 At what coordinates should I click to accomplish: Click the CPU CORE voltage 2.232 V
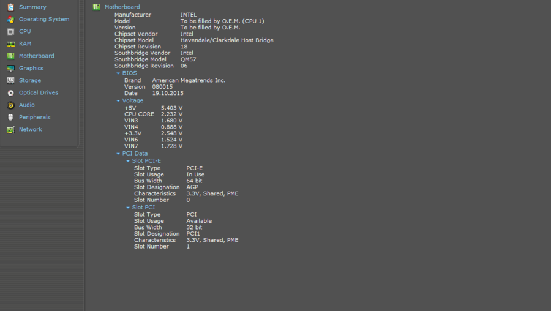point(171,114)
